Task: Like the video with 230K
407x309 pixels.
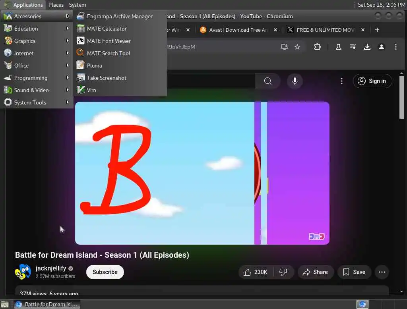Action: tap(256, 272)
